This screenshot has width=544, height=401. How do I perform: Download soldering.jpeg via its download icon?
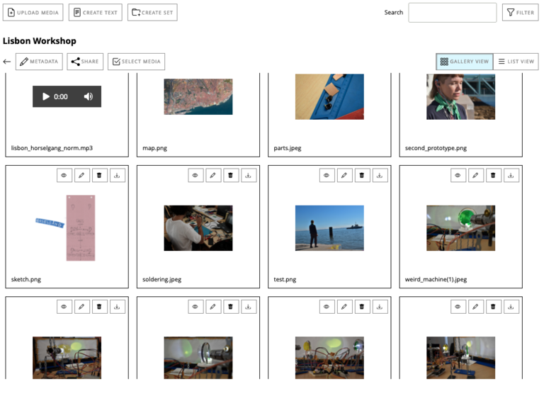[x=249, y=175]
